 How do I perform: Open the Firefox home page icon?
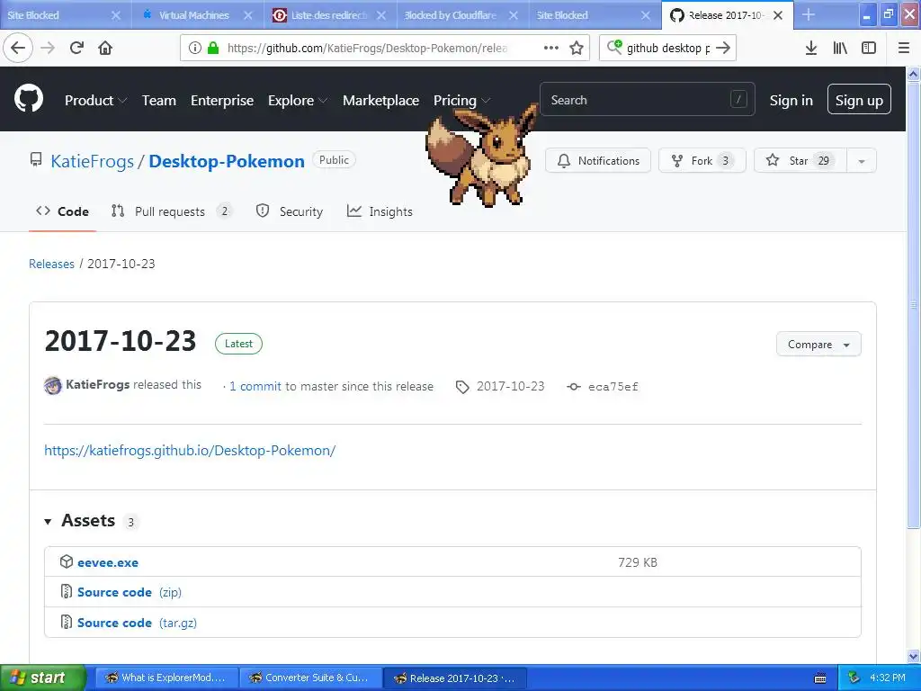tap(105, 48)
